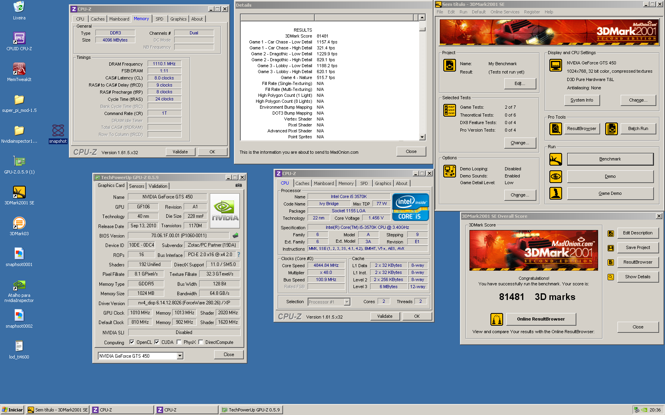Open the snaphsot0002 image file
The height and width of the screenshot is (415, 665).
click(x=19, y=315)
